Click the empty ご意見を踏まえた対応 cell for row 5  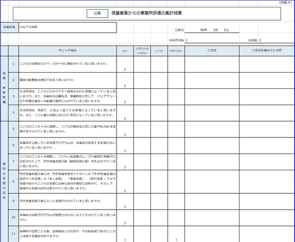point(267,129)
